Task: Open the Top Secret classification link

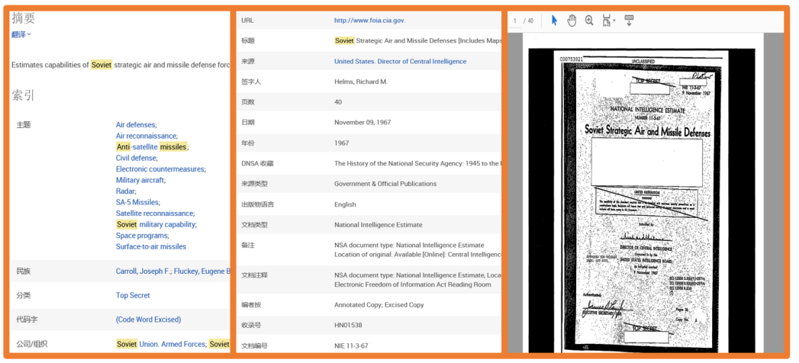Action: click(133, 295)
